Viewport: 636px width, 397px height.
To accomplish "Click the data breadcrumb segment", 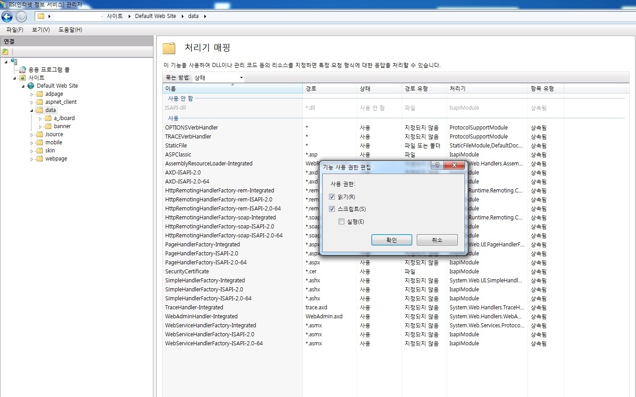I will [x=194, y=16].
